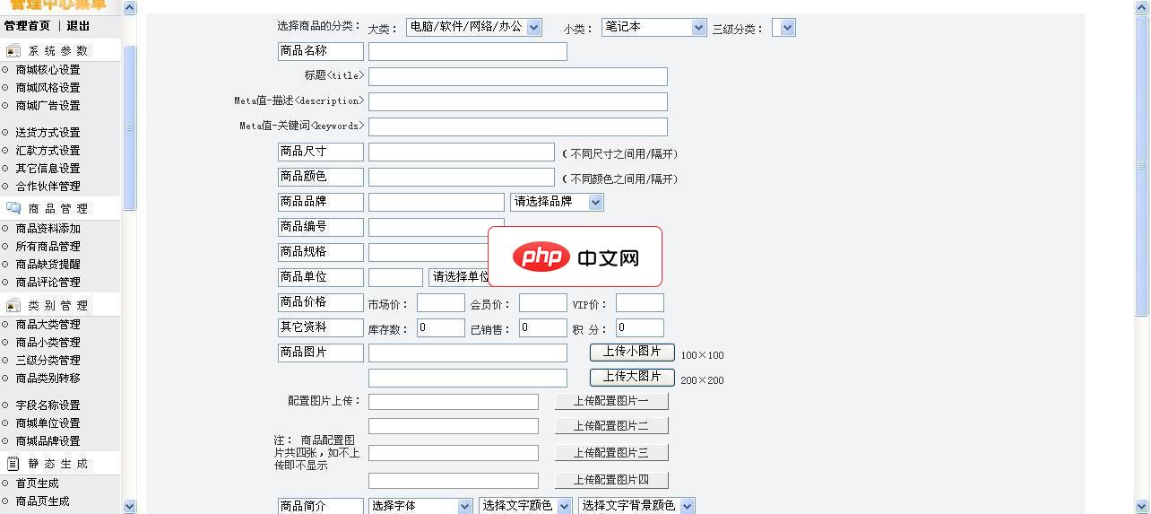
Task: Click the 商品管理 section header icon
Action: (13, 208)
